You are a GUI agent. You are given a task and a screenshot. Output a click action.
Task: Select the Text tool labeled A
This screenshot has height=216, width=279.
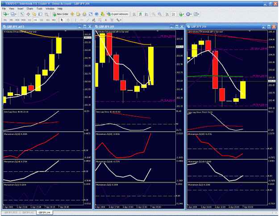point(106,20)
